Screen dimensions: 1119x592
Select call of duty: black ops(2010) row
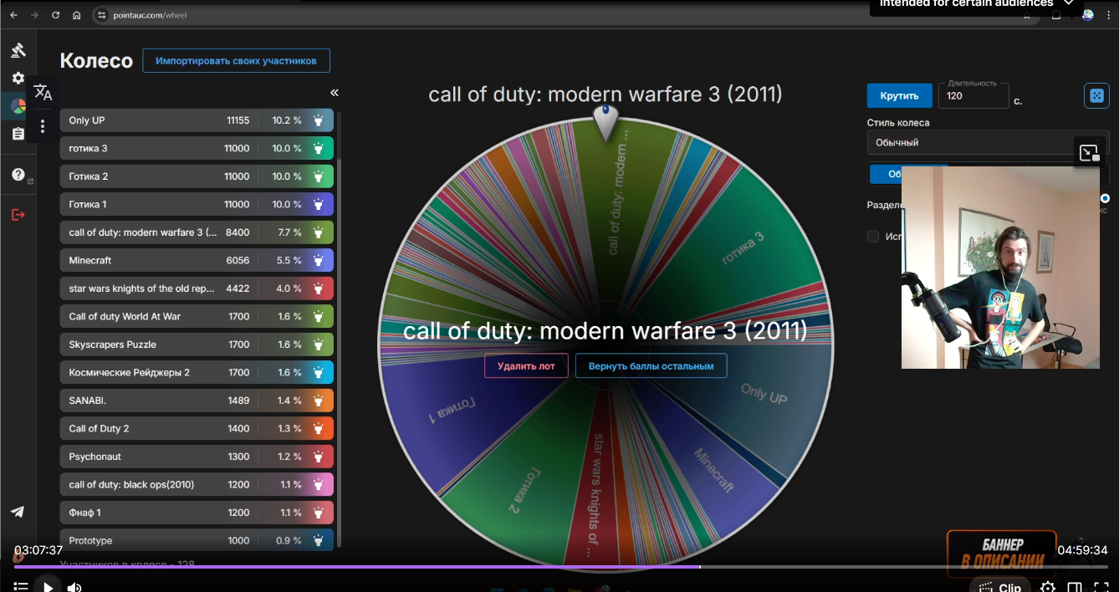click(197, 485)
